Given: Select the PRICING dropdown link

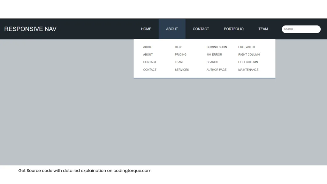Looking at the screenshot, I should coord(181,55).
